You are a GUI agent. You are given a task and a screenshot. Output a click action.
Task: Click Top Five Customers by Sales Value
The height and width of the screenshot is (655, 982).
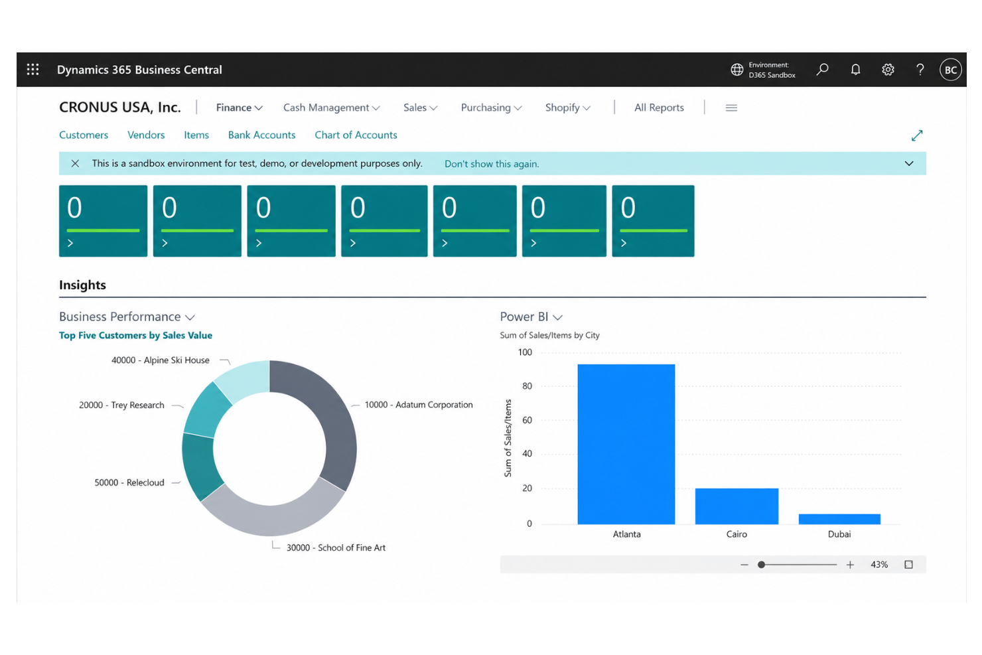[x=135, y=335]
